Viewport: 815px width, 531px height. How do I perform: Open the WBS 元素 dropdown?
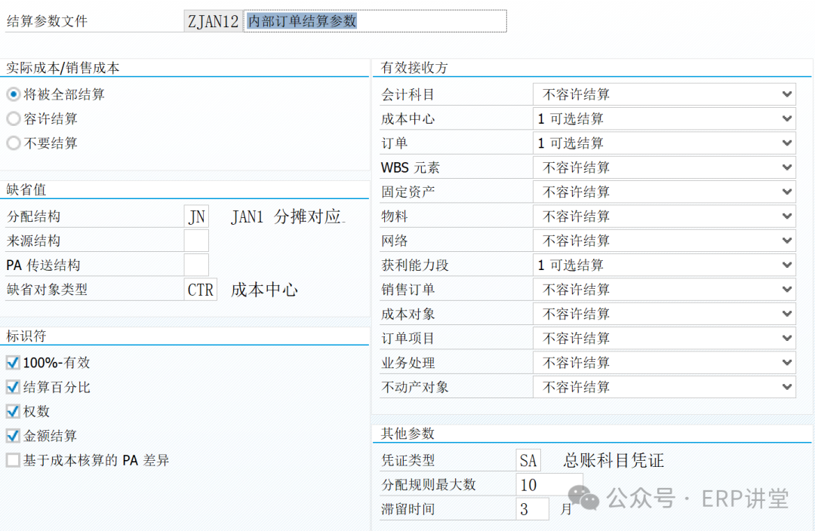[664, 167]
